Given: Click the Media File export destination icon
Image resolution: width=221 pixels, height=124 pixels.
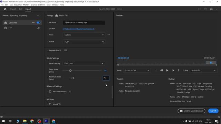Looking at the screenshot, I should (6, 23).
